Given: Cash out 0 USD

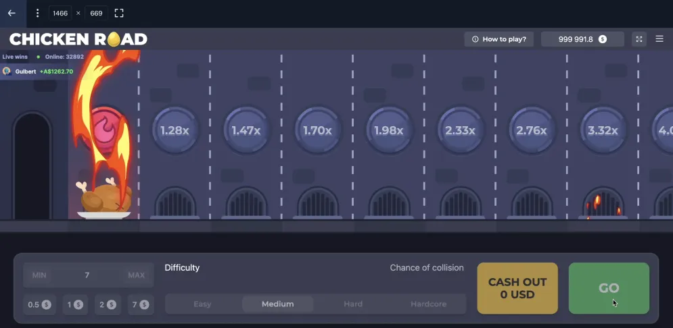Looking at the screenshot, I should tap(517, 288).
